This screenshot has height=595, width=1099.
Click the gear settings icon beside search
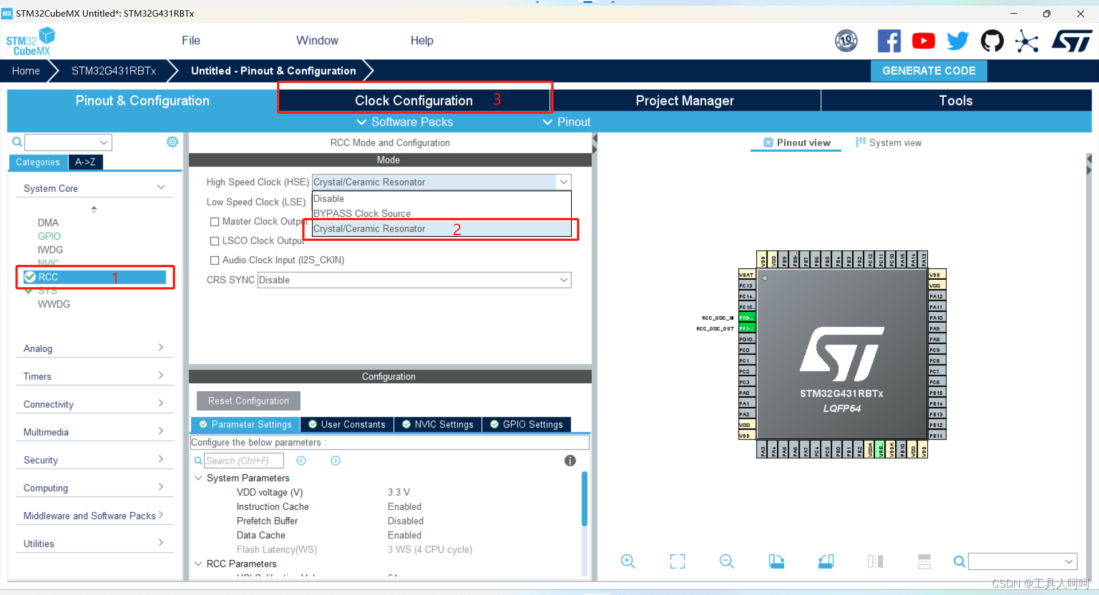pos(172,142)
